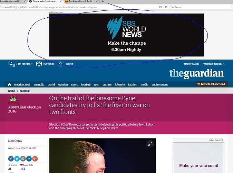The image size is (233, 173).
Task: Open a new browser tab with plus icon
Action: 103,1
